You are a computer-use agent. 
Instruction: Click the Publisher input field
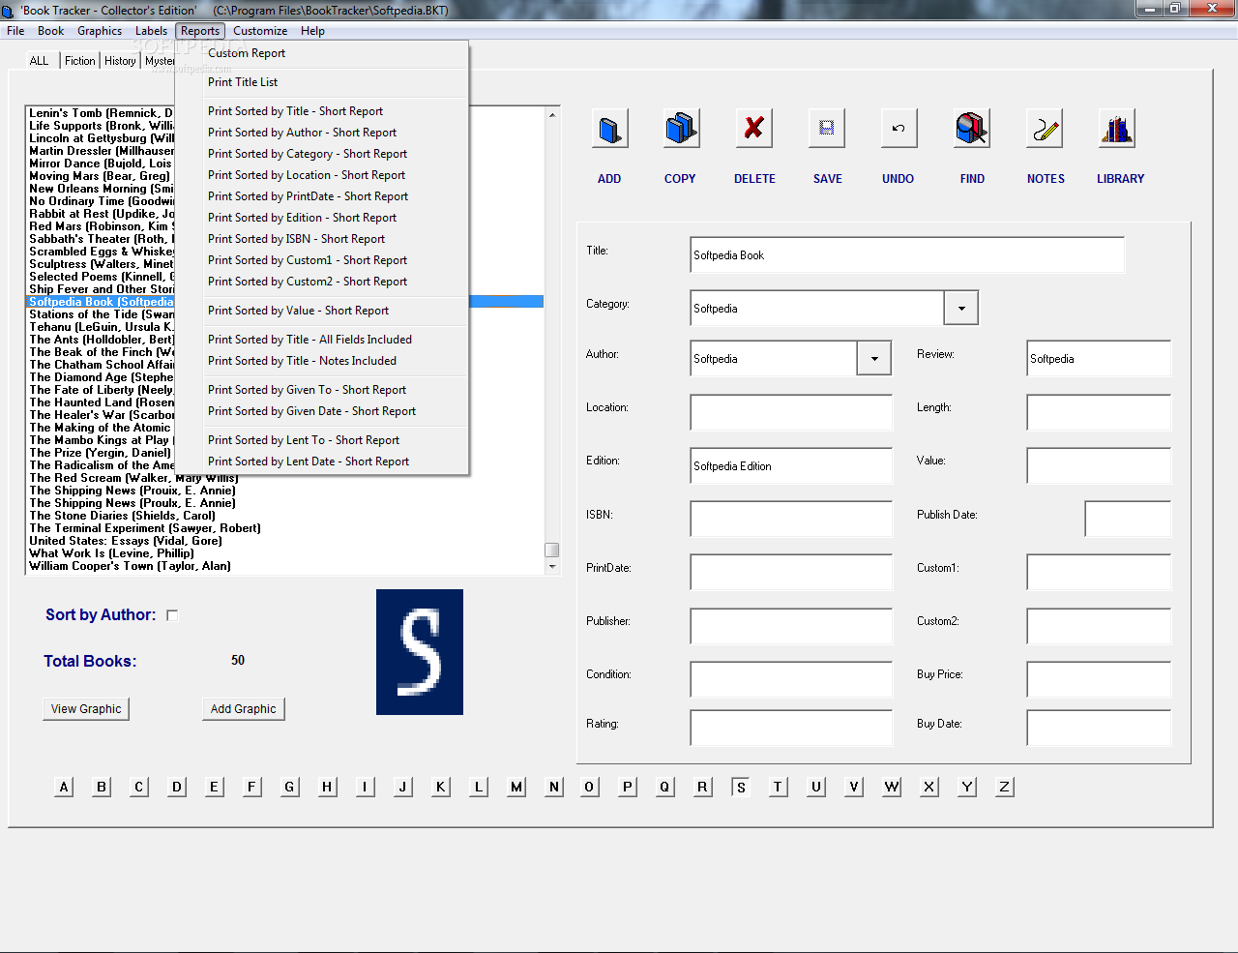(x=791, y=626)
